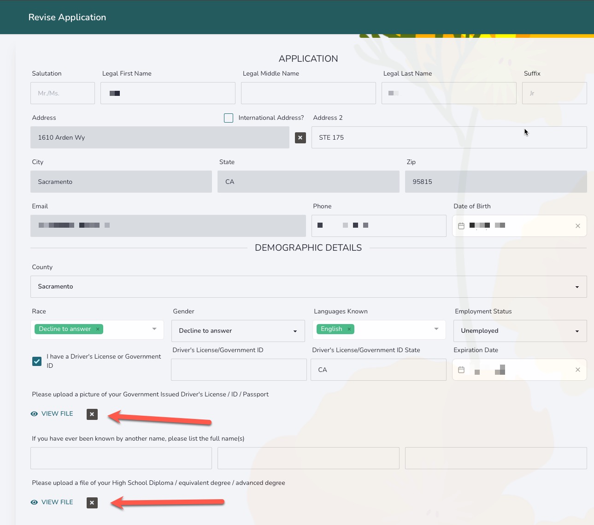Screen dimensions: 594x525
Task: Expand the Race dropdown arrow
Action: 154,329
